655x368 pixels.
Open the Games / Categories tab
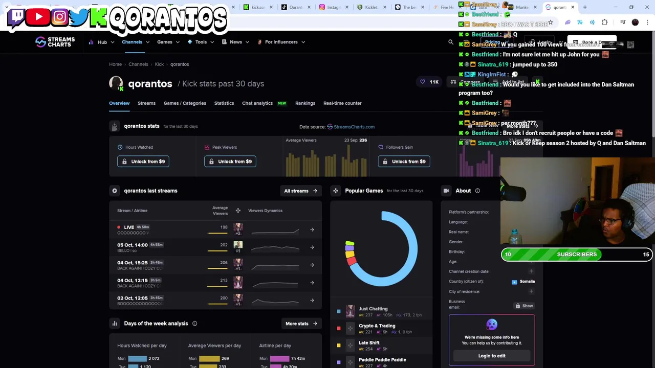pyautogui.click(x=185, y=103)
